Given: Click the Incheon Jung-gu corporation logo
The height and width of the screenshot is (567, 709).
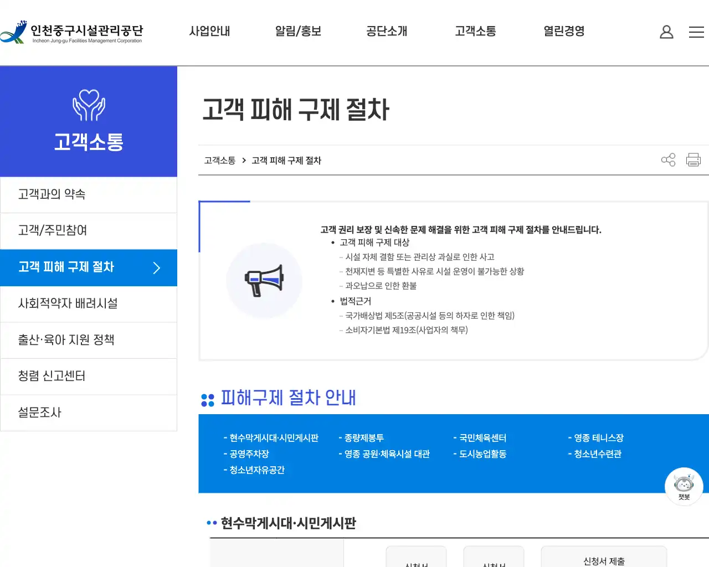Looking at the screenshot, I should [72, 32].
